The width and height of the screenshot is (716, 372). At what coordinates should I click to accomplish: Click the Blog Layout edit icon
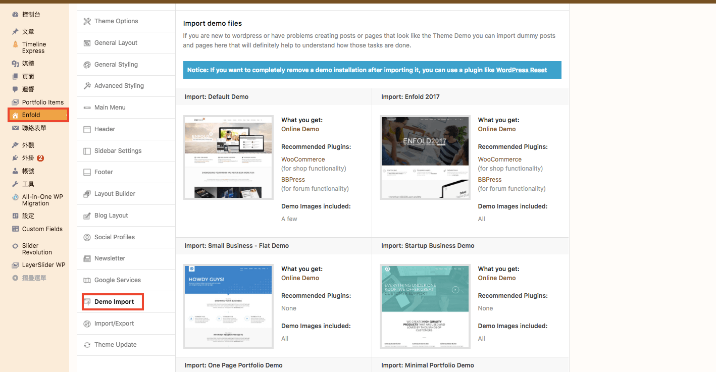87,216
